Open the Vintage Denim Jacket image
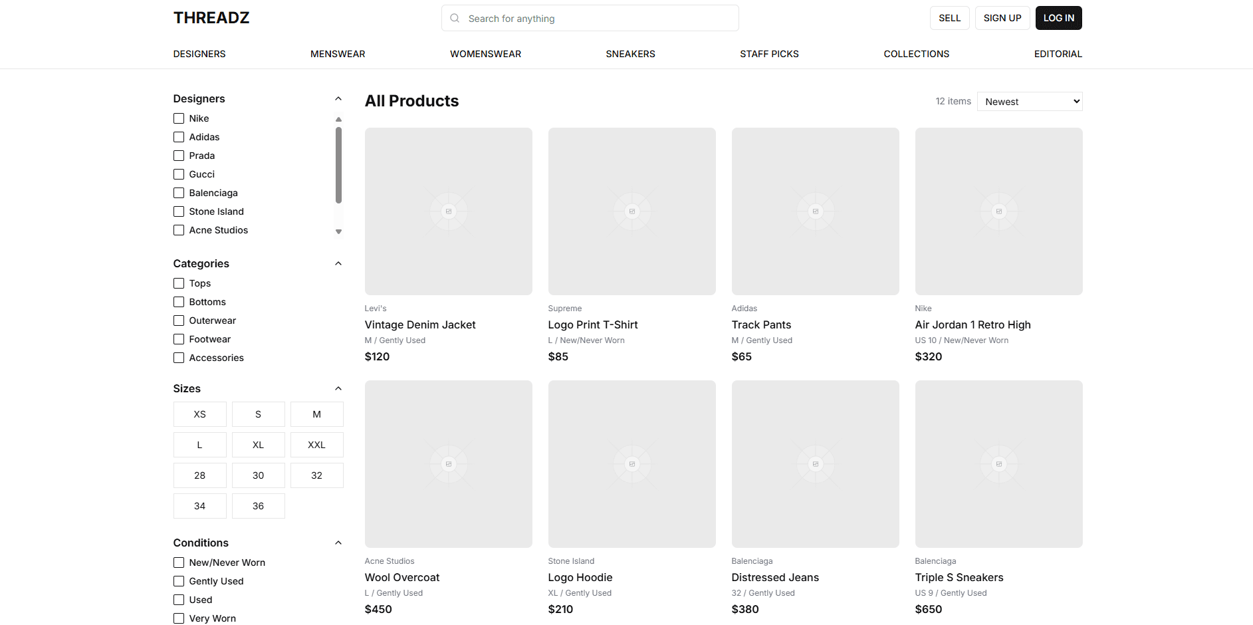Viewport: 1253px width, 625px height. (449, 211)
